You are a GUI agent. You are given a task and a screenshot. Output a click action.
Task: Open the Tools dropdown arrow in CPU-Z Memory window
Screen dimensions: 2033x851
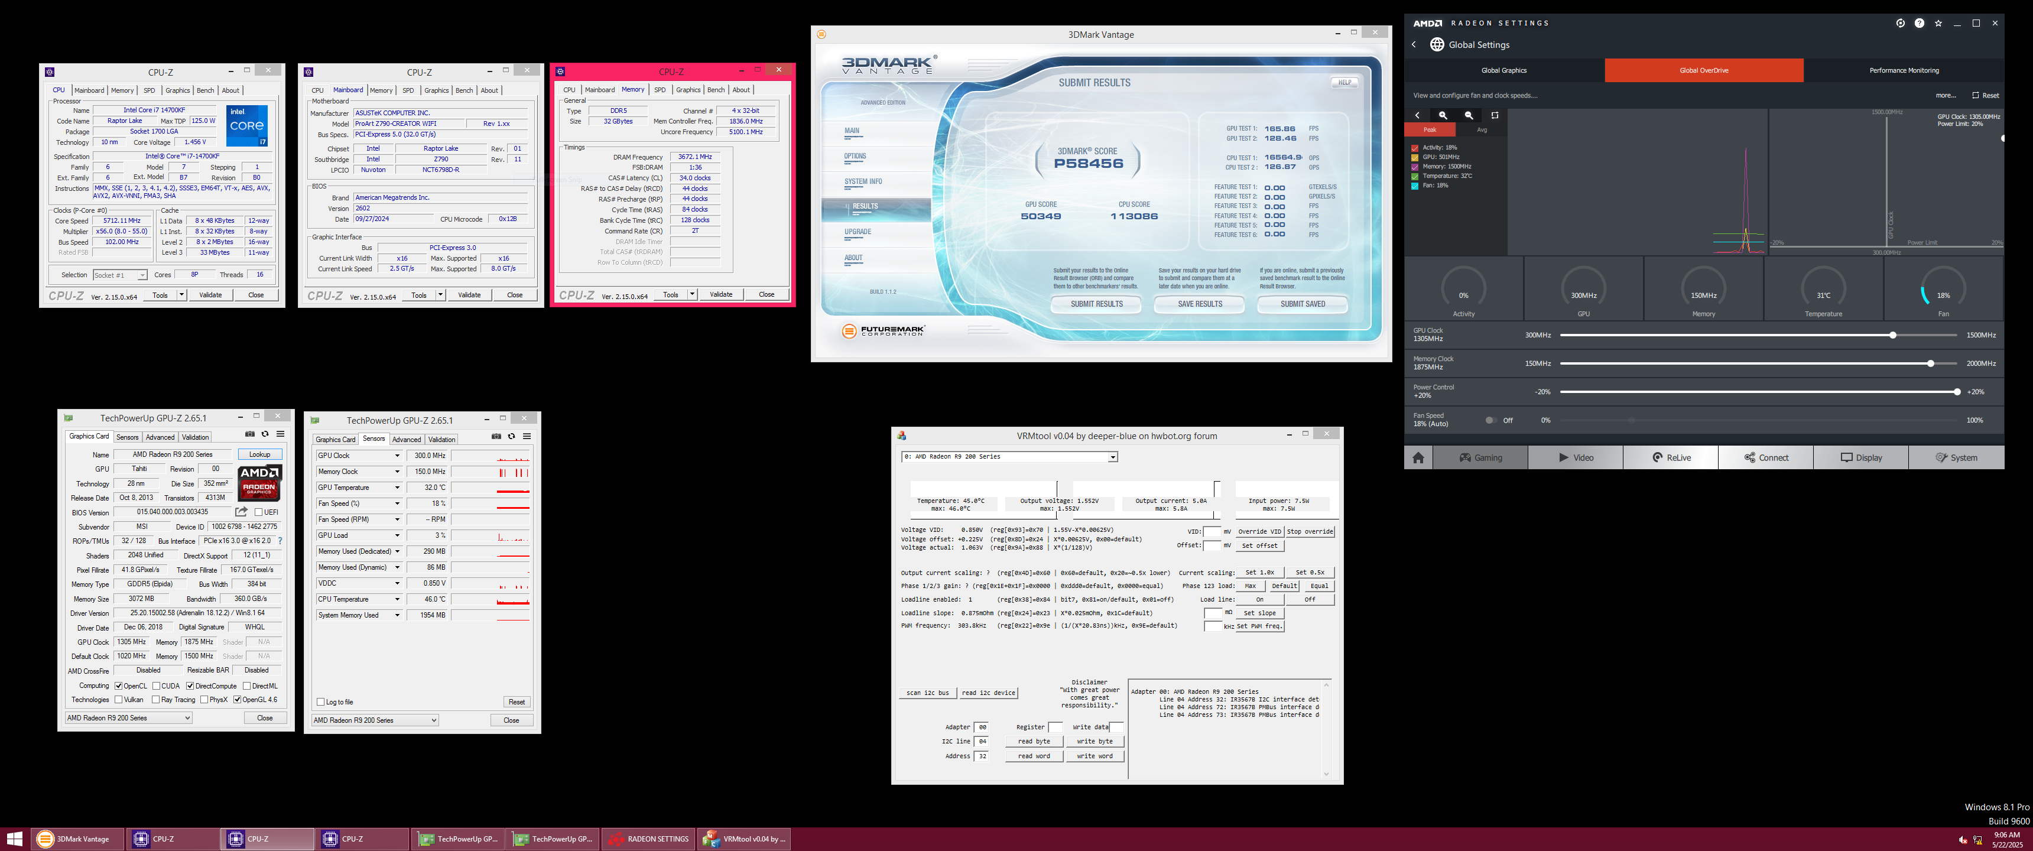tap(692, 294)
